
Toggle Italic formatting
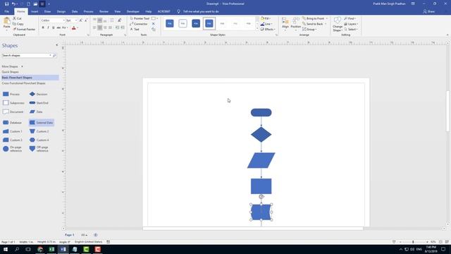tap(48, 28)
